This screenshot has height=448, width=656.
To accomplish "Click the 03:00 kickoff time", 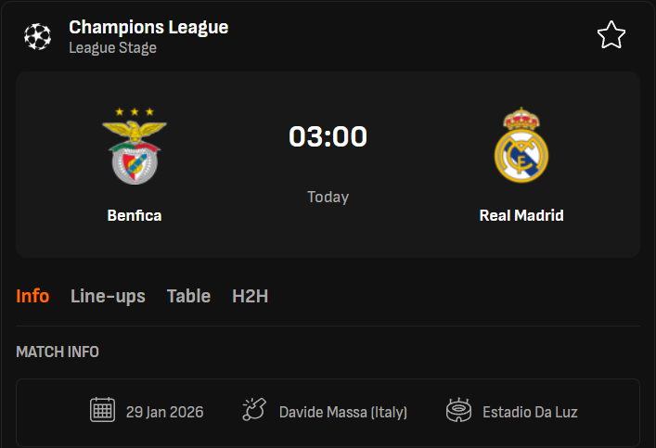I will [x=328, y=136].
